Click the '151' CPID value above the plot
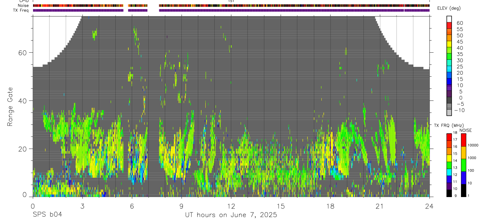 point(231,2)
